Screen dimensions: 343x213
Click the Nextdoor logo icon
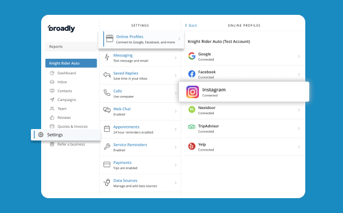pyautogui.click(x=192, y=110)
